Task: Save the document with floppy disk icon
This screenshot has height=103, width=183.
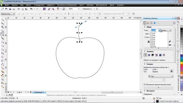Action: 10,9
